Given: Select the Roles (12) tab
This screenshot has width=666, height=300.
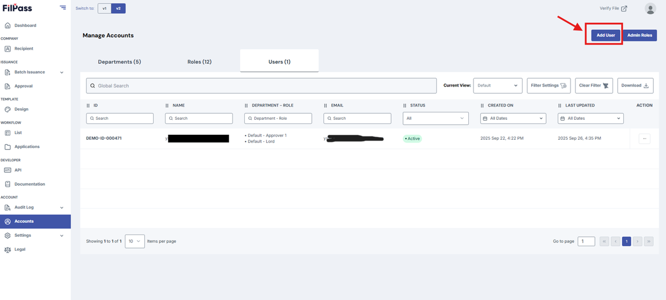Looking at the screenshot, I should point(199,62).
